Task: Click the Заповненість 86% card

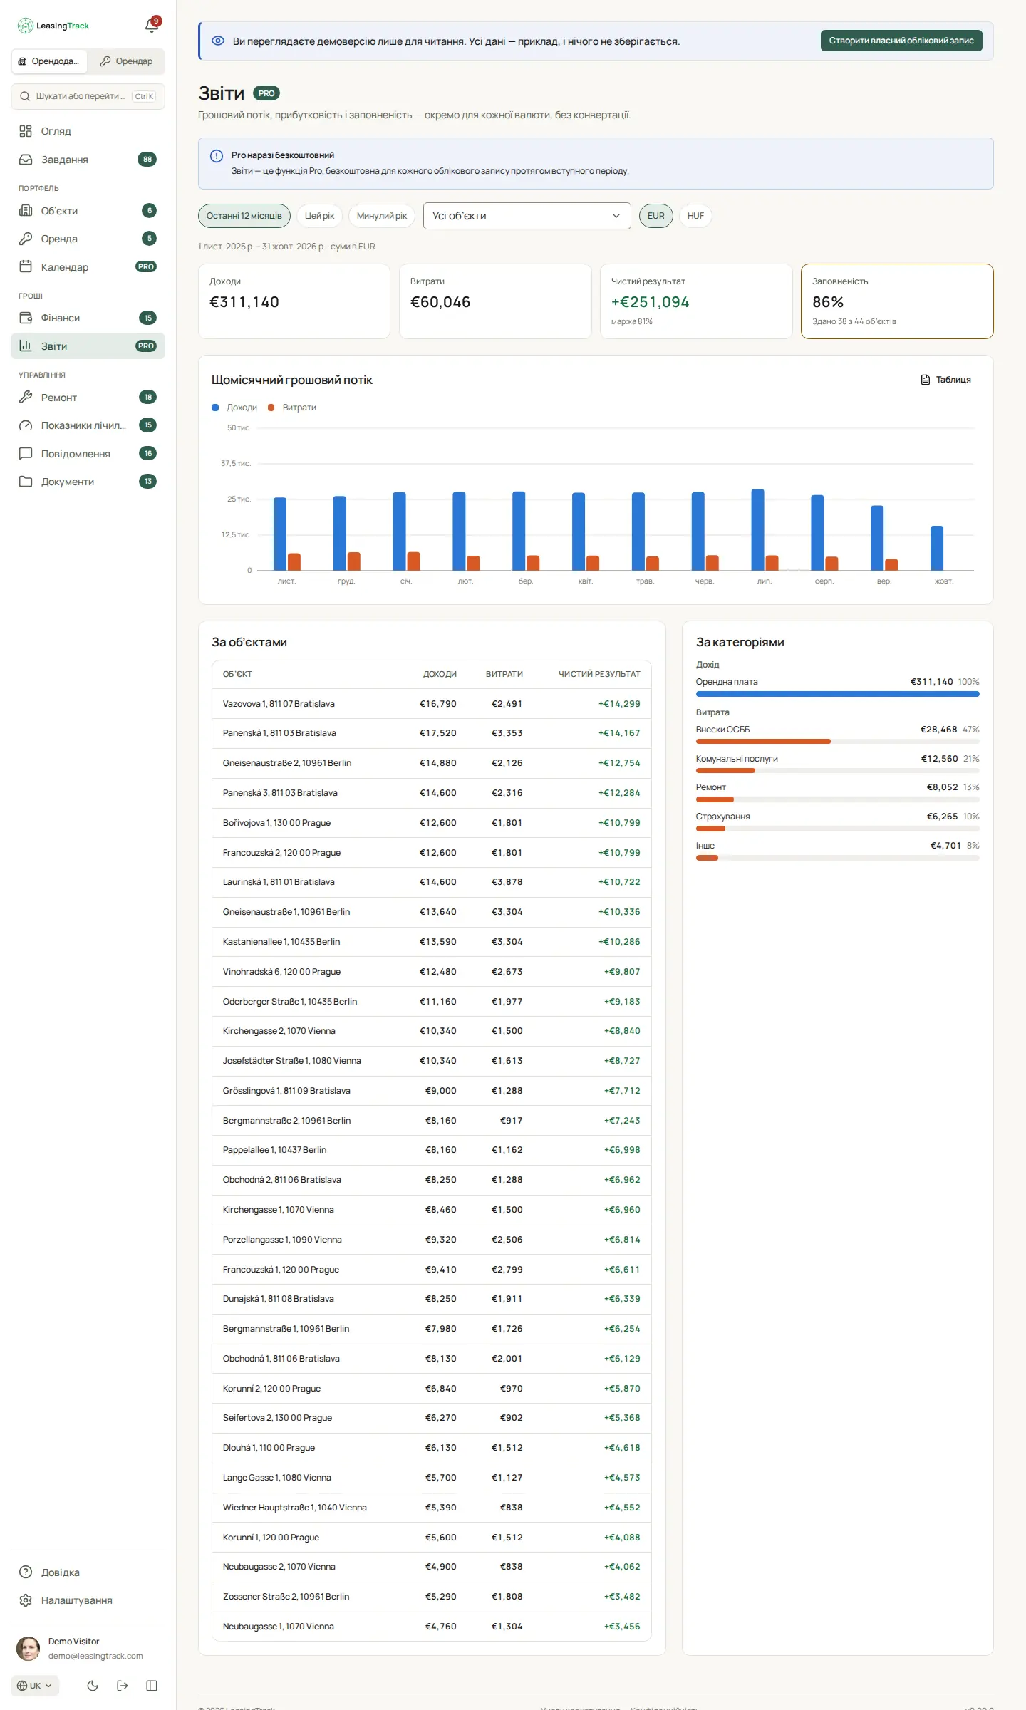Action: [897, 301]
